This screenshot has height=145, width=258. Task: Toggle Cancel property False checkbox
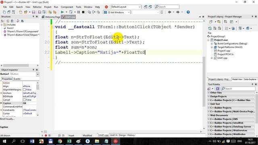point(24,100)
